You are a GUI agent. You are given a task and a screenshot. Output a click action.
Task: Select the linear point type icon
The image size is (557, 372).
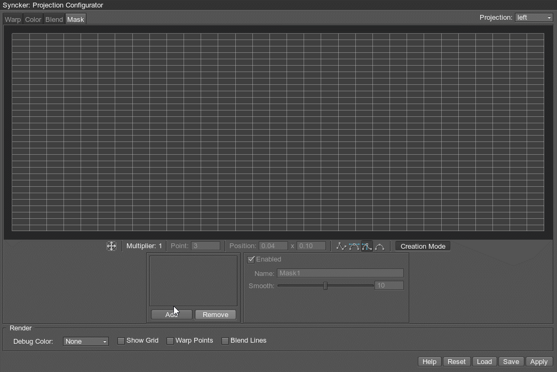pos(341,246)
